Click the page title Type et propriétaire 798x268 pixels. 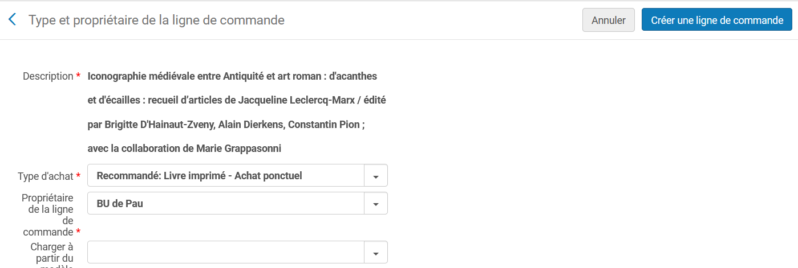[156, 20]
